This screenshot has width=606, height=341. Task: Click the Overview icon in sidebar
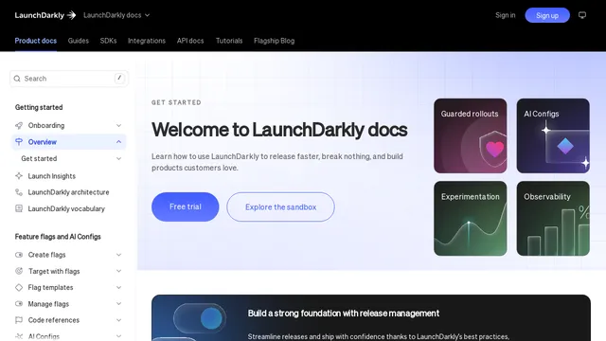coord(19,142)
